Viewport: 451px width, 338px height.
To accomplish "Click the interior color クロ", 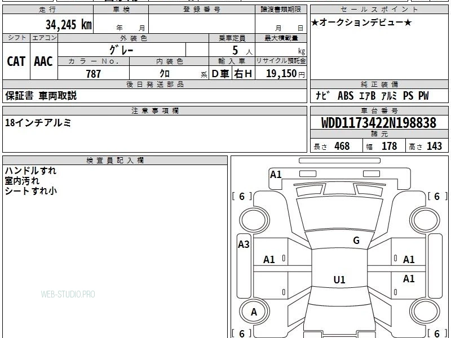I will [x=165, y=73].
